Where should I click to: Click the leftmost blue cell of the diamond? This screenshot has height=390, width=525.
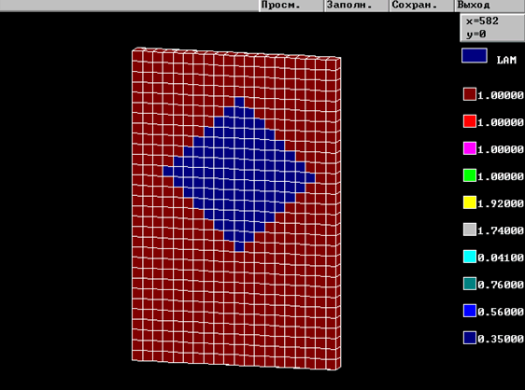coord(168,172)
